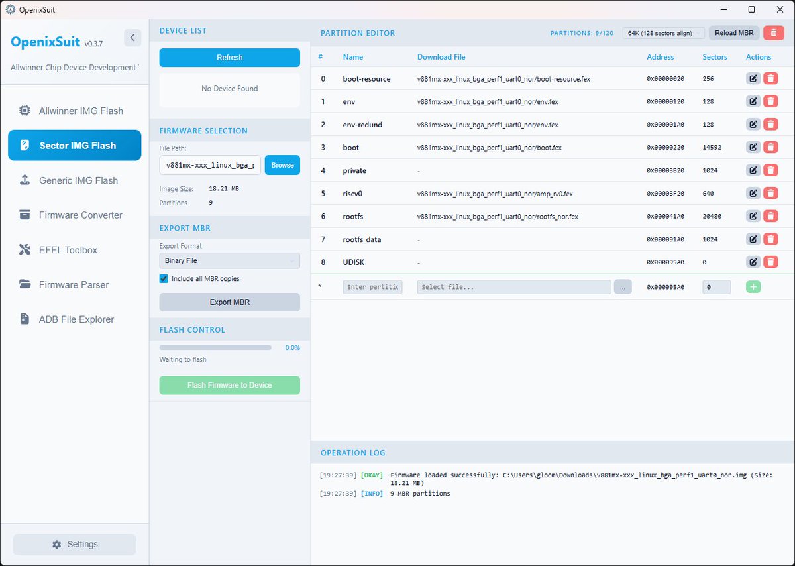Delete the rootfs partition with rootfs_nor.fex
The image size is (795, 566).
click(770, 216)
